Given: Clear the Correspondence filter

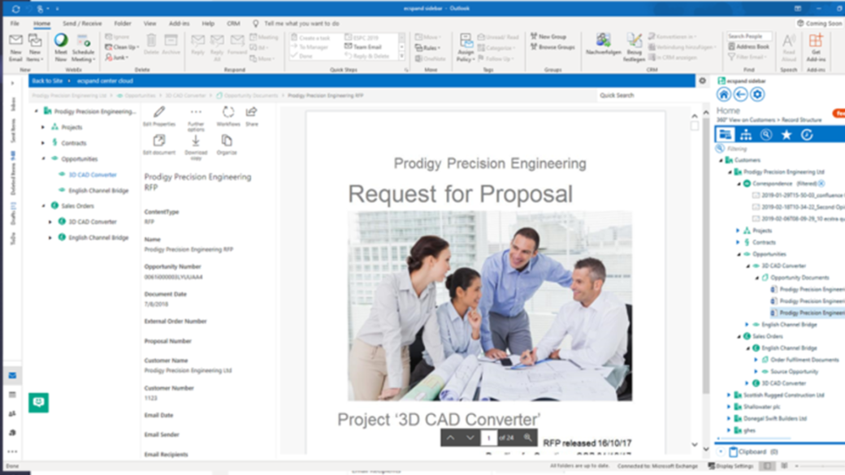Looking at the screenshot, I should 821,184.
